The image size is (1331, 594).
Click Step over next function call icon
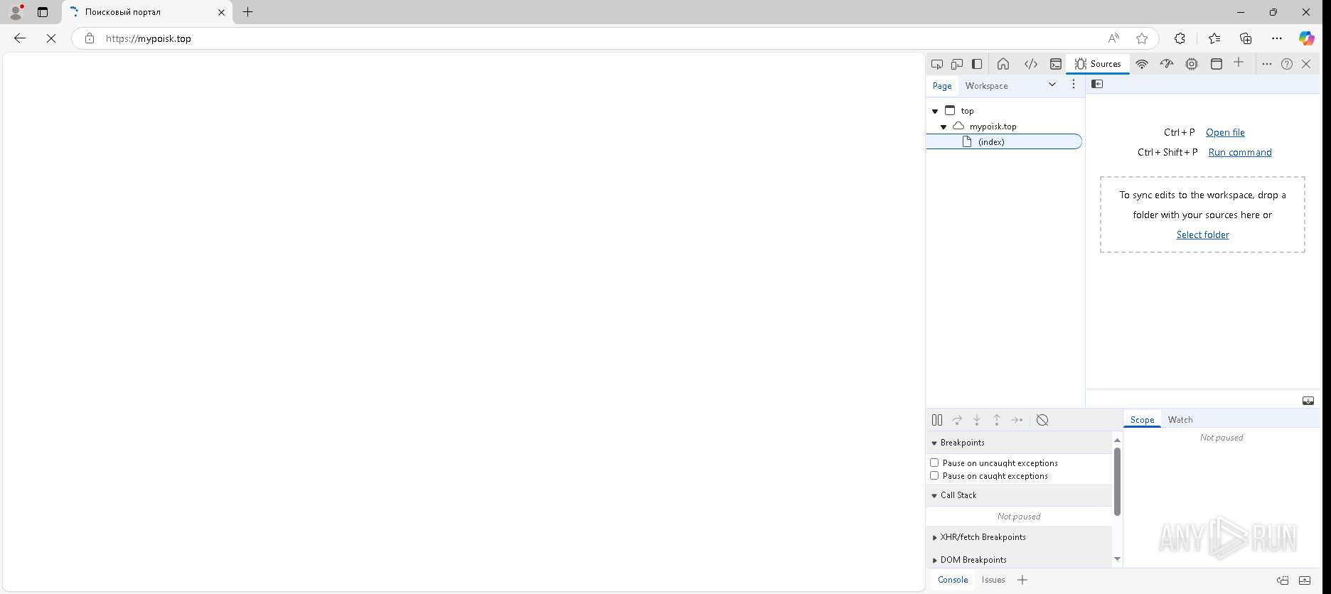957,420
